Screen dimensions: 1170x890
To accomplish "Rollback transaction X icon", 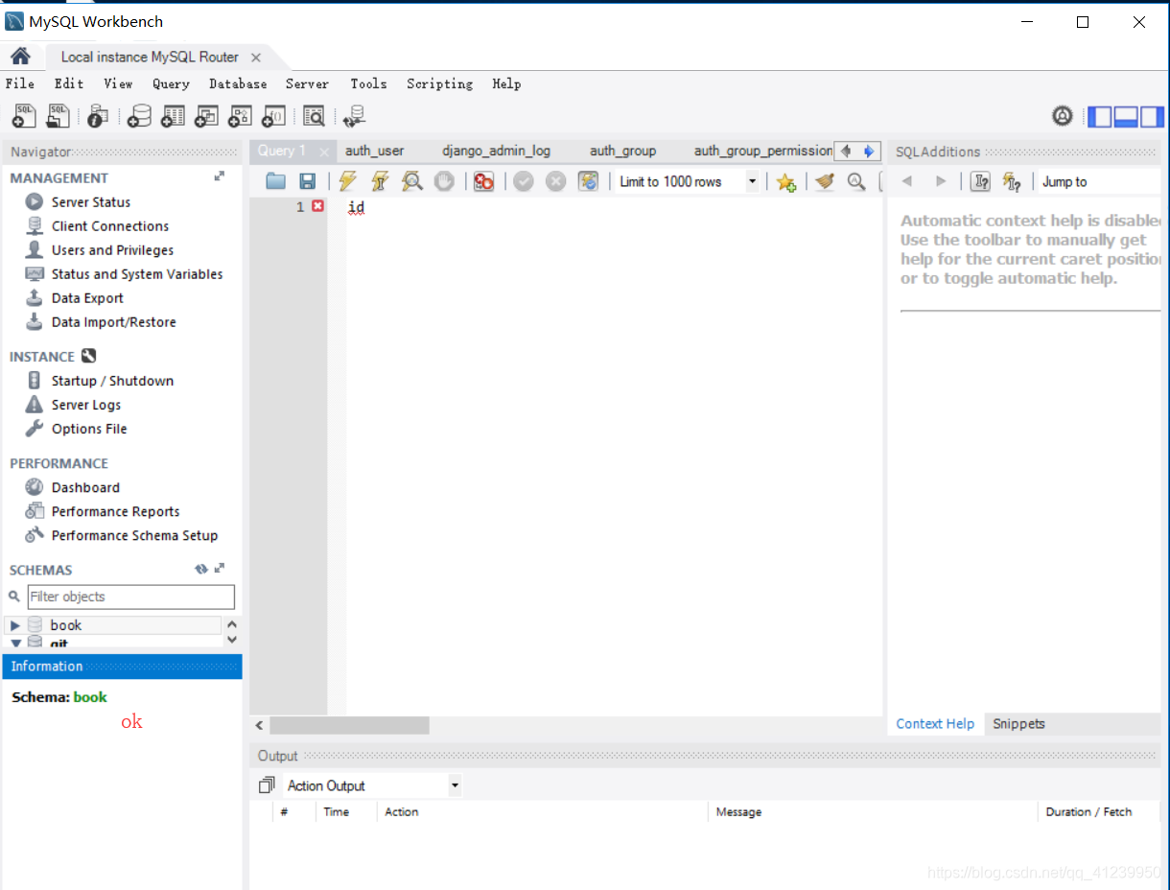I will point(555,181).
